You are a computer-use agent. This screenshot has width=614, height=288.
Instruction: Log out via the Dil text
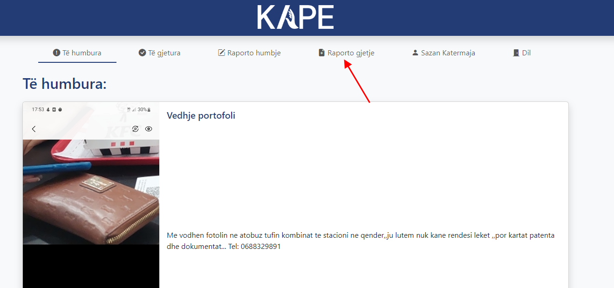click(526, 53)
